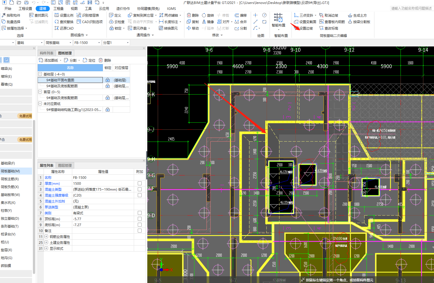Click 取消边坡 cancel slope tool

[x=329, y=15]
